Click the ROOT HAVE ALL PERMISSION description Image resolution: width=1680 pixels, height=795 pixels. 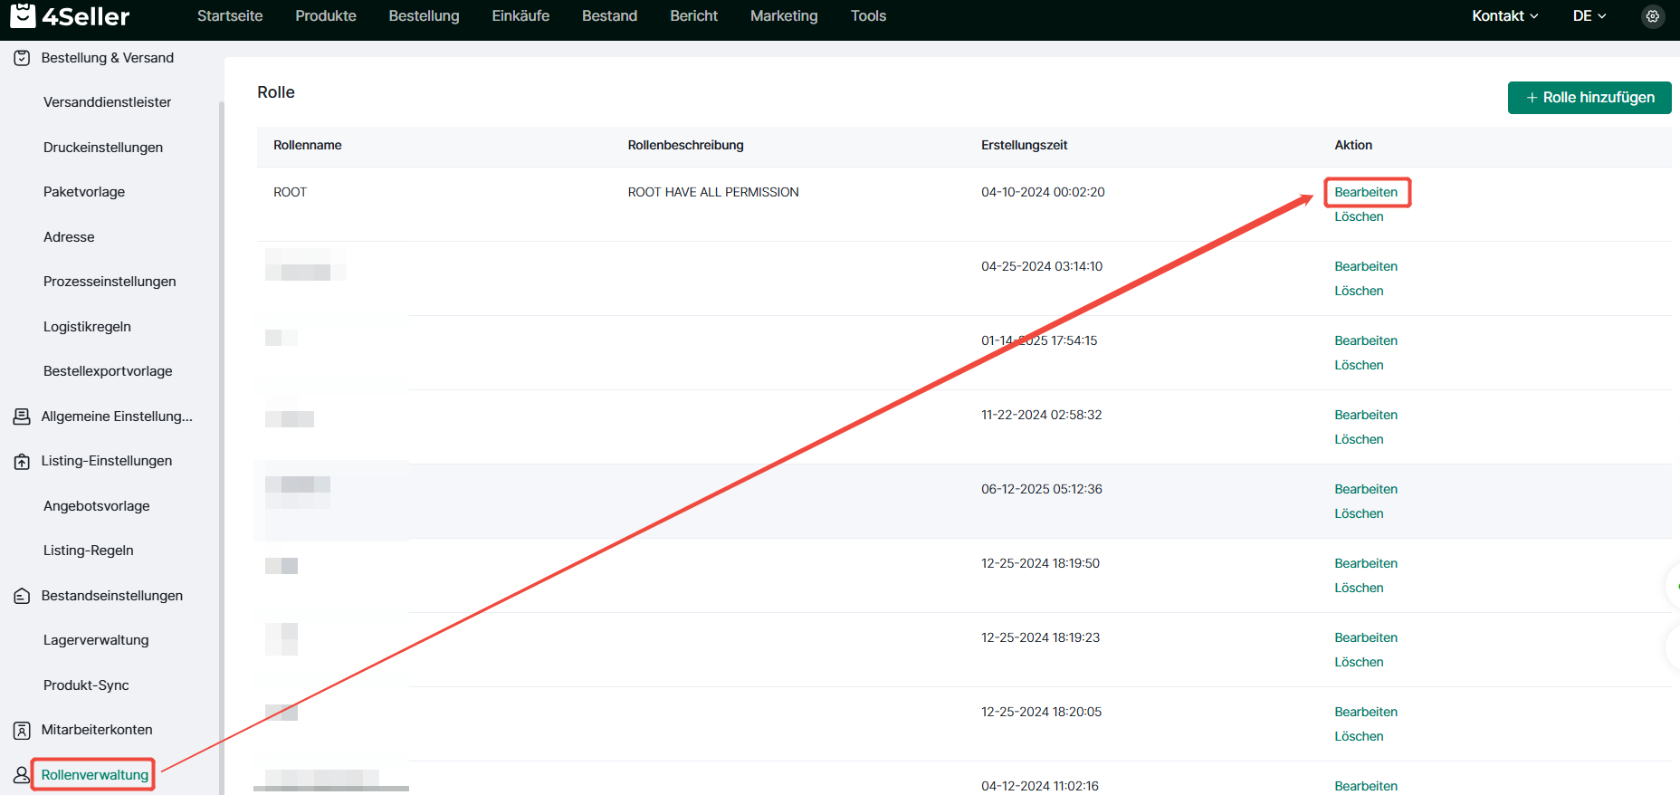point(713,192)
